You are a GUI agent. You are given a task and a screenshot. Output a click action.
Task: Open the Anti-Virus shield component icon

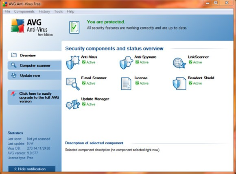[x=73, y=63]
